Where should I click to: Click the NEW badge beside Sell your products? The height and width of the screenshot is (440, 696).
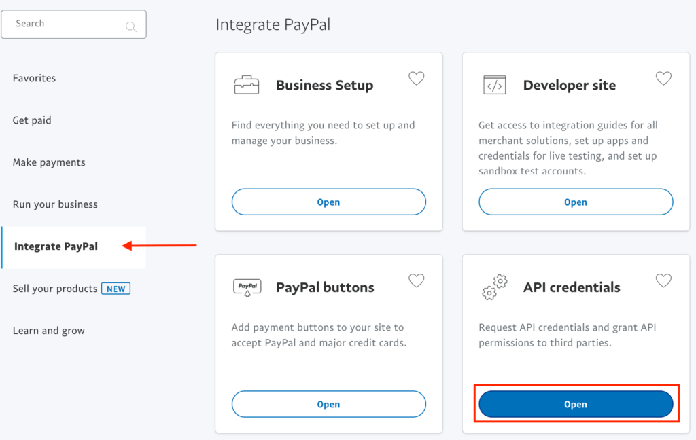coord(116,289)
